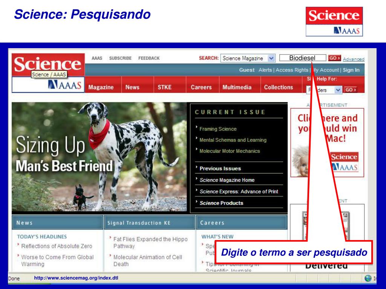The image size is (386, 289).
Task: Click the Sign In link
Action: 351,70
